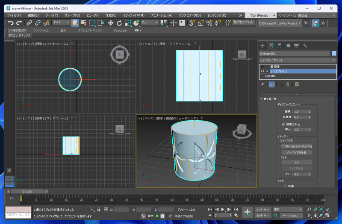342x224 pixels.
Task: Activate the Select Object tool
Action: coord(75,23)
